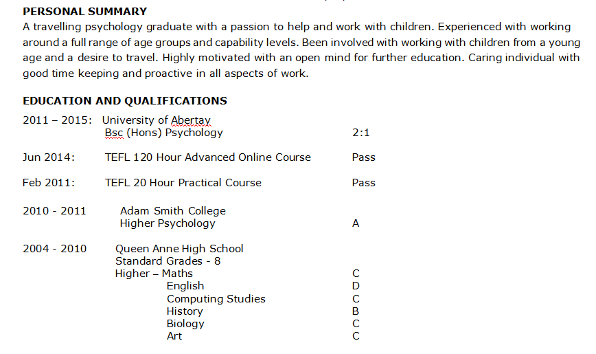The height and width of the screenshot is (354, 596).
Task: Click the Computing Studies subject
Action: click(216, 299)
